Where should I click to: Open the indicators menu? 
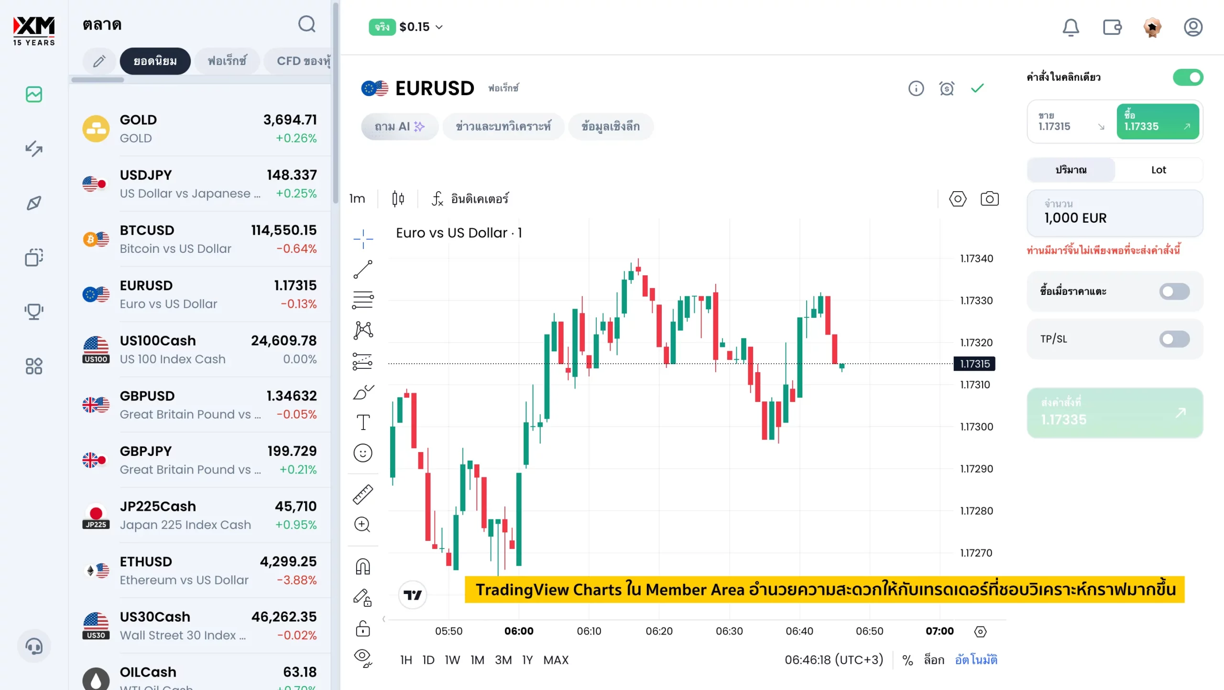[x=470, y=199]
